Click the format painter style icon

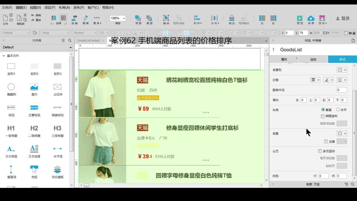tap(35, 33)
